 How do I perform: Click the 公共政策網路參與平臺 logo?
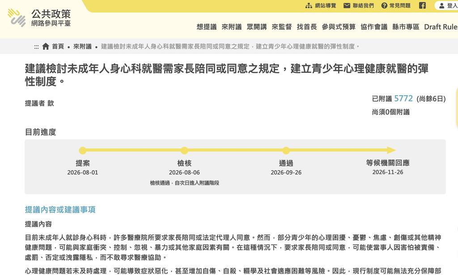39,18
